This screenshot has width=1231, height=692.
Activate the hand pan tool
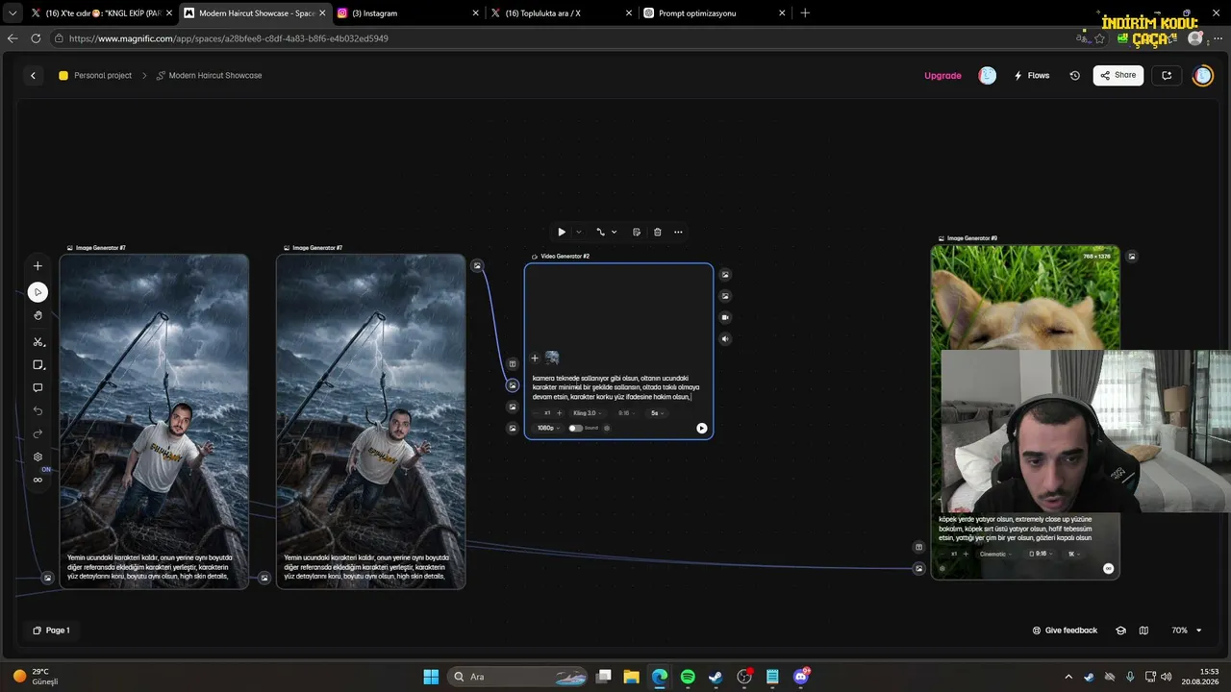38,315
